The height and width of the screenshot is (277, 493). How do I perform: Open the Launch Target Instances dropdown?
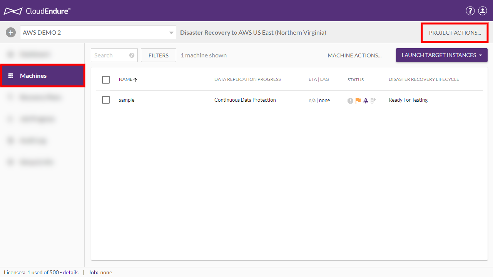pos(441,55)
